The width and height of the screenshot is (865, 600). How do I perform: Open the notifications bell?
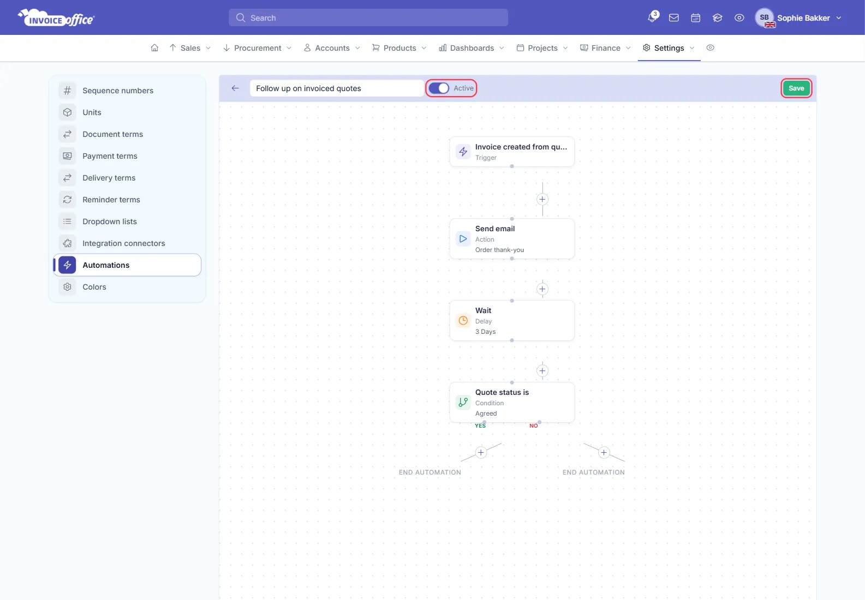(x=652, y=17)
